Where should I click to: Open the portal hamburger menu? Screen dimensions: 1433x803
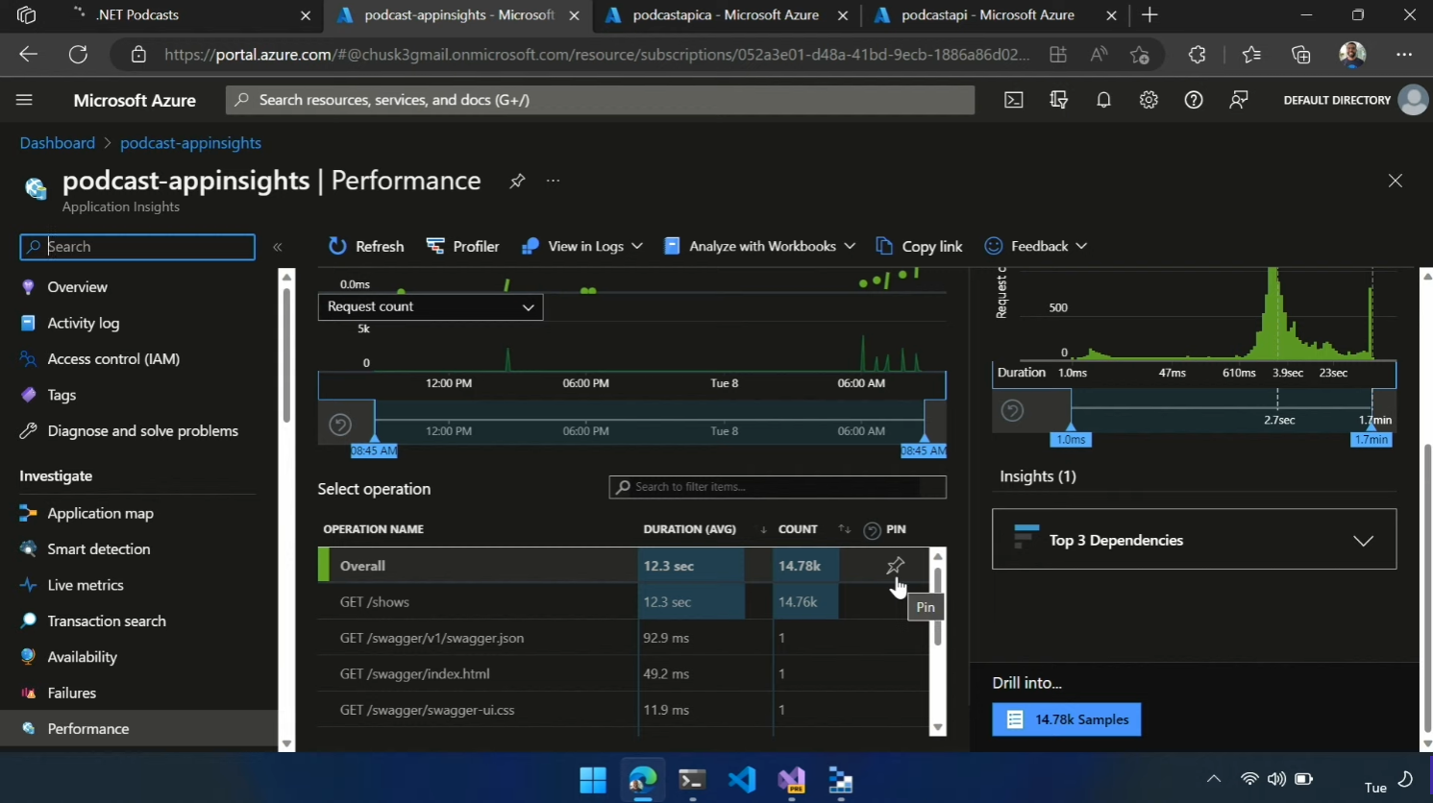tap(25, 100)
